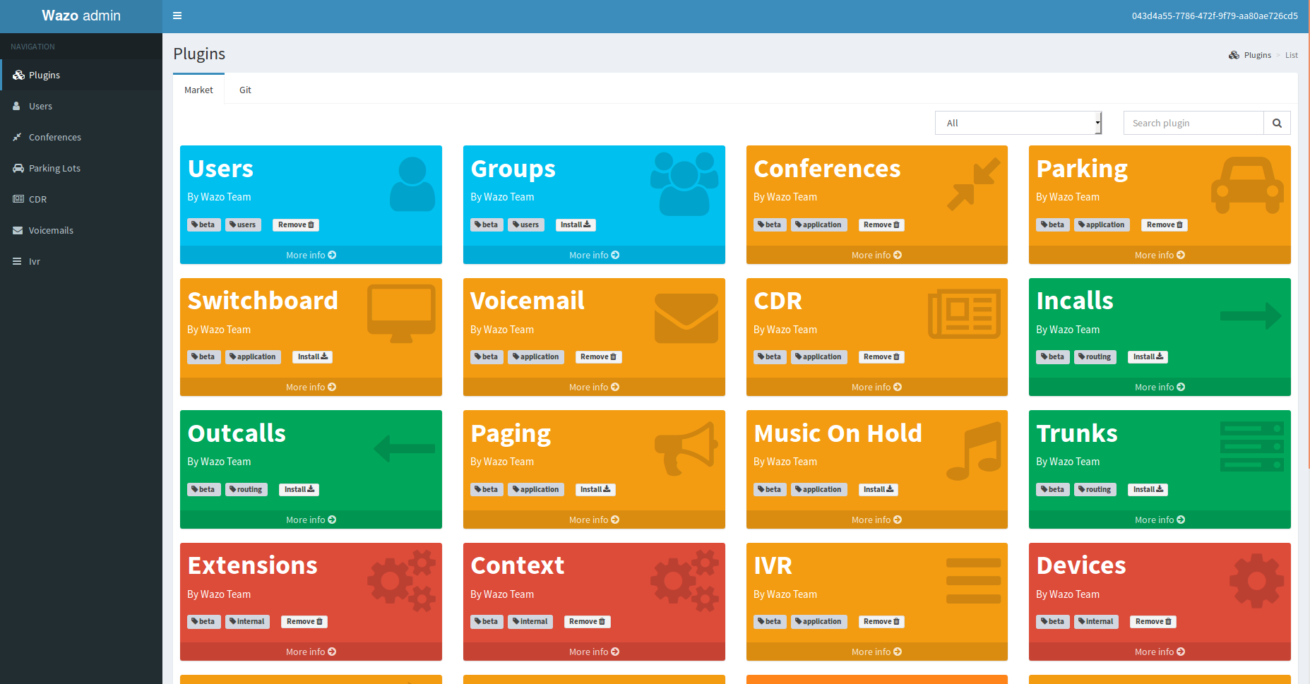
Task: Focus the Search plugin input field
Action: coord(1193,123)
